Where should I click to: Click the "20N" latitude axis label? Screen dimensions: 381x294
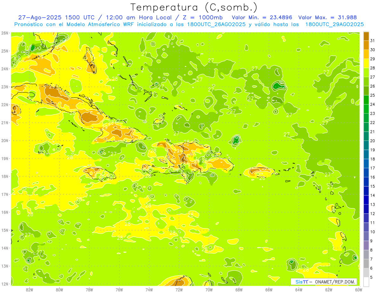4,140
